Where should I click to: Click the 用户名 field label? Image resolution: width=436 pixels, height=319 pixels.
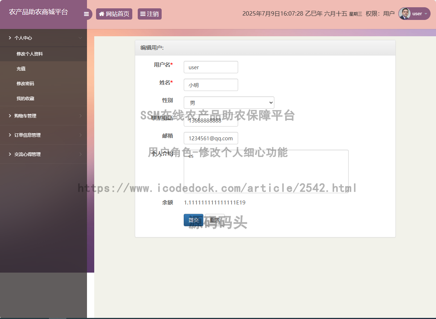pos(163,65)
